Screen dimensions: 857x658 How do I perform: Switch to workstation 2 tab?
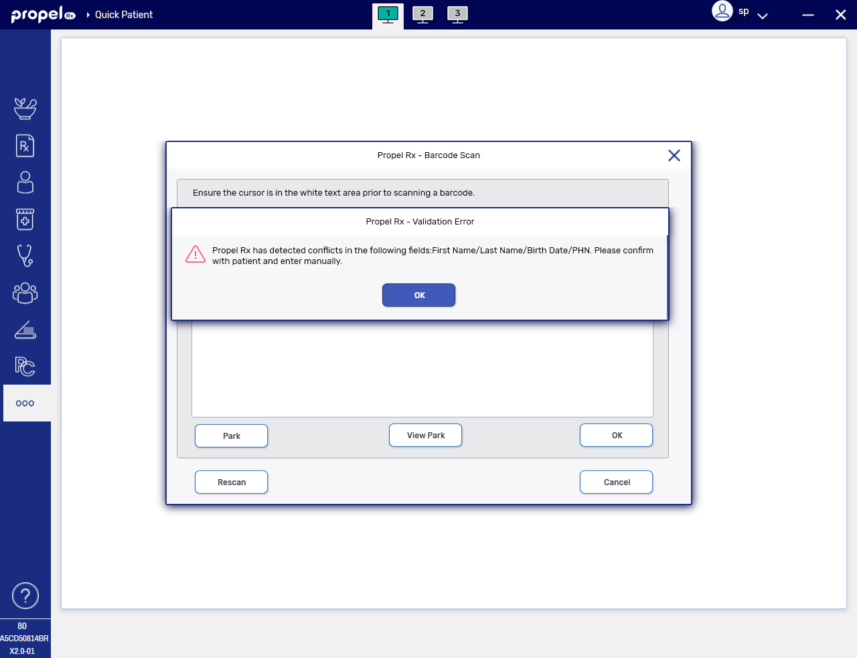(422, 13)
